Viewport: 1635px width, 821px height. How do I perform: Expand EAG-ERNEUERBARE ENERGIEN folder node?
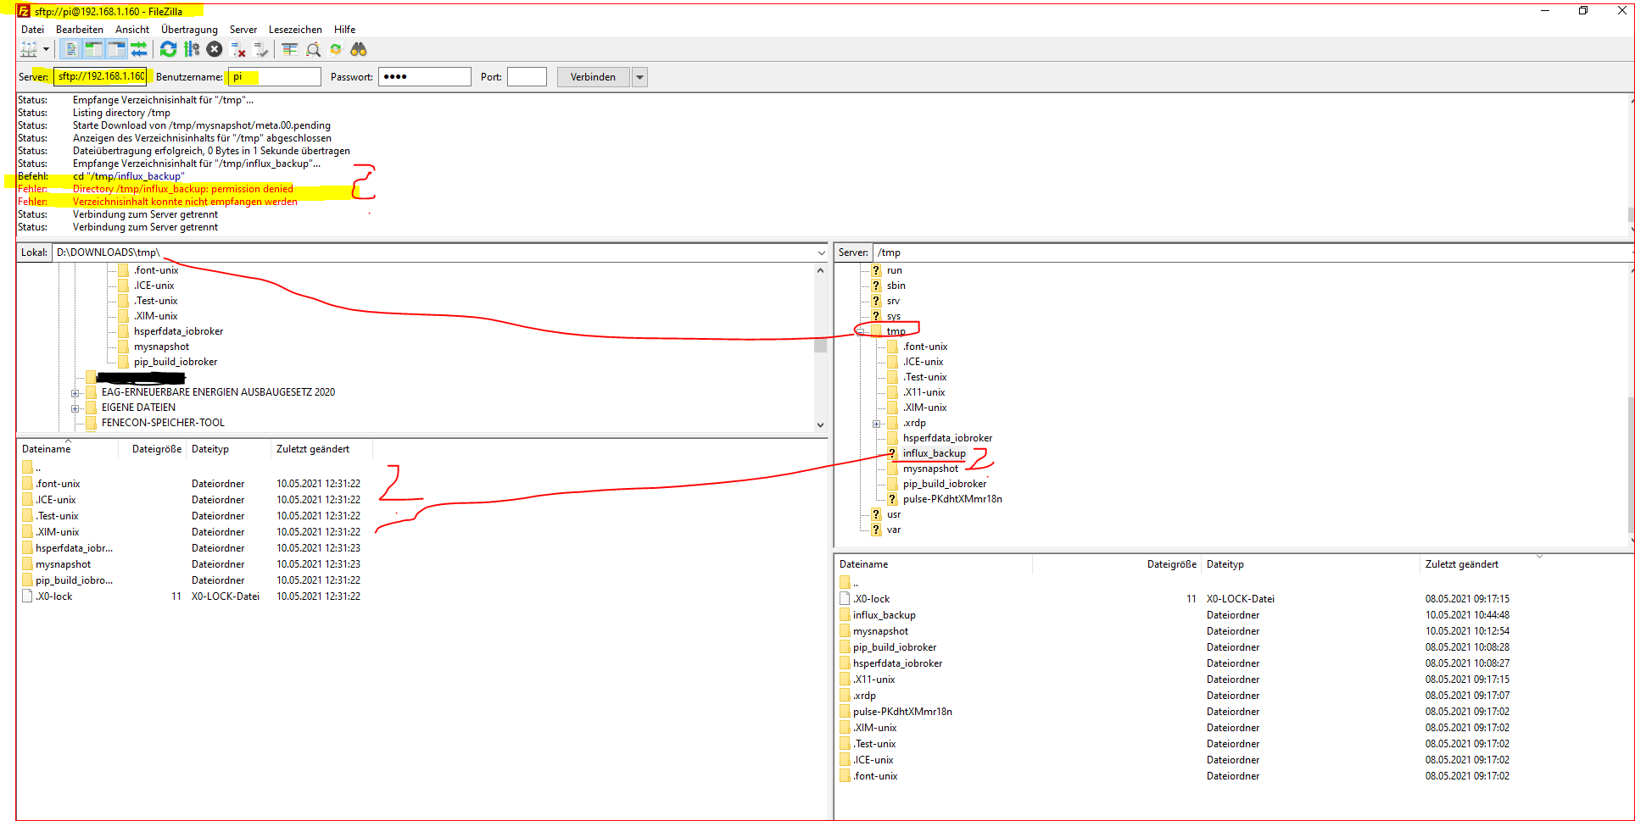[x=75, y=393]
